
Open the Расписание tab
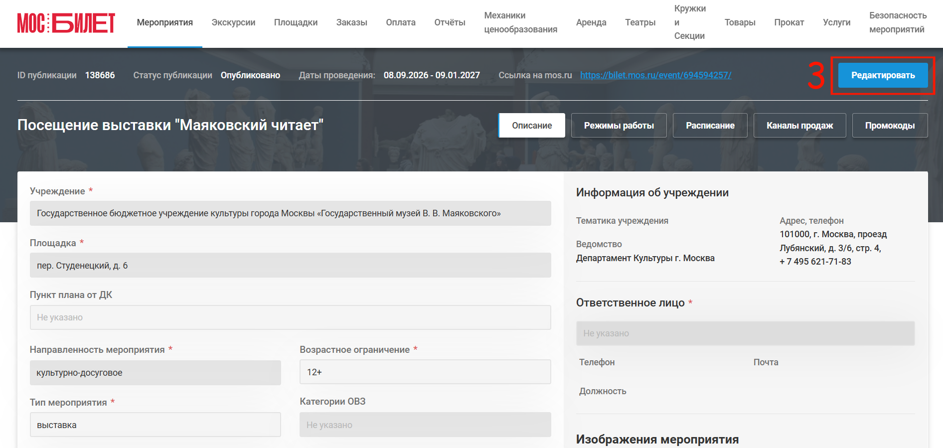[710, 126]
